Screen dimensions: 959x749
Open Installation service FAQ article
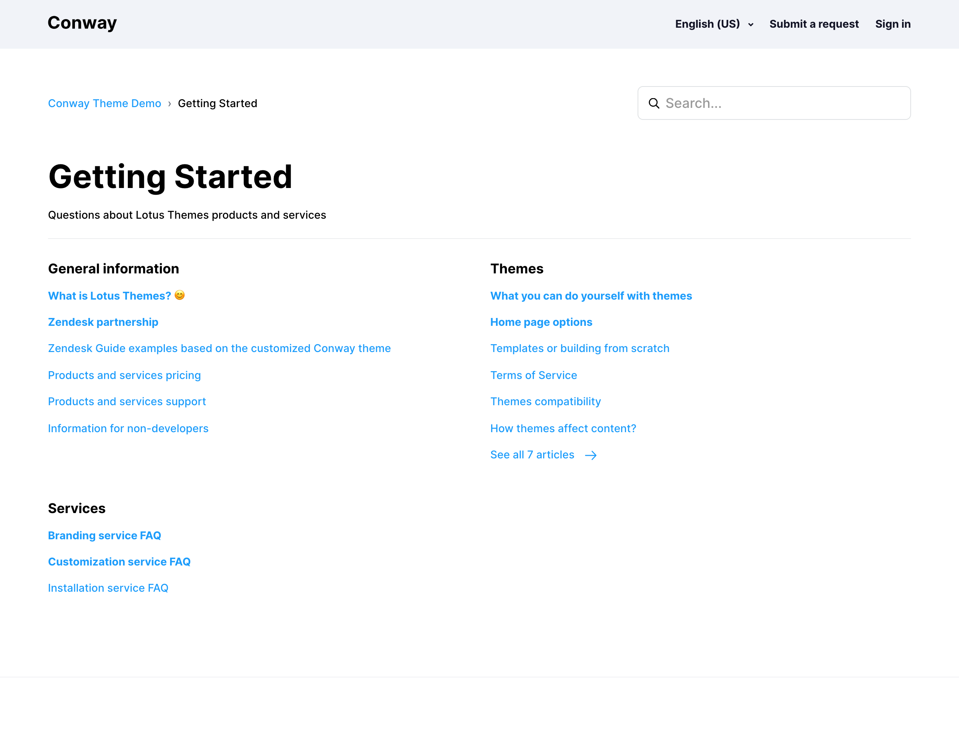pos(108,588)
